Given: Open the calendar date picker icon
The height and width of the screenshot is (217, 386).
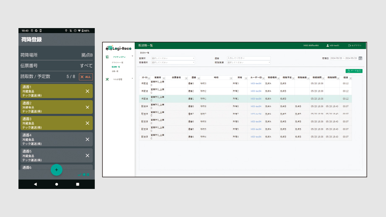Looking at the screenshot, I should [360, 58].
